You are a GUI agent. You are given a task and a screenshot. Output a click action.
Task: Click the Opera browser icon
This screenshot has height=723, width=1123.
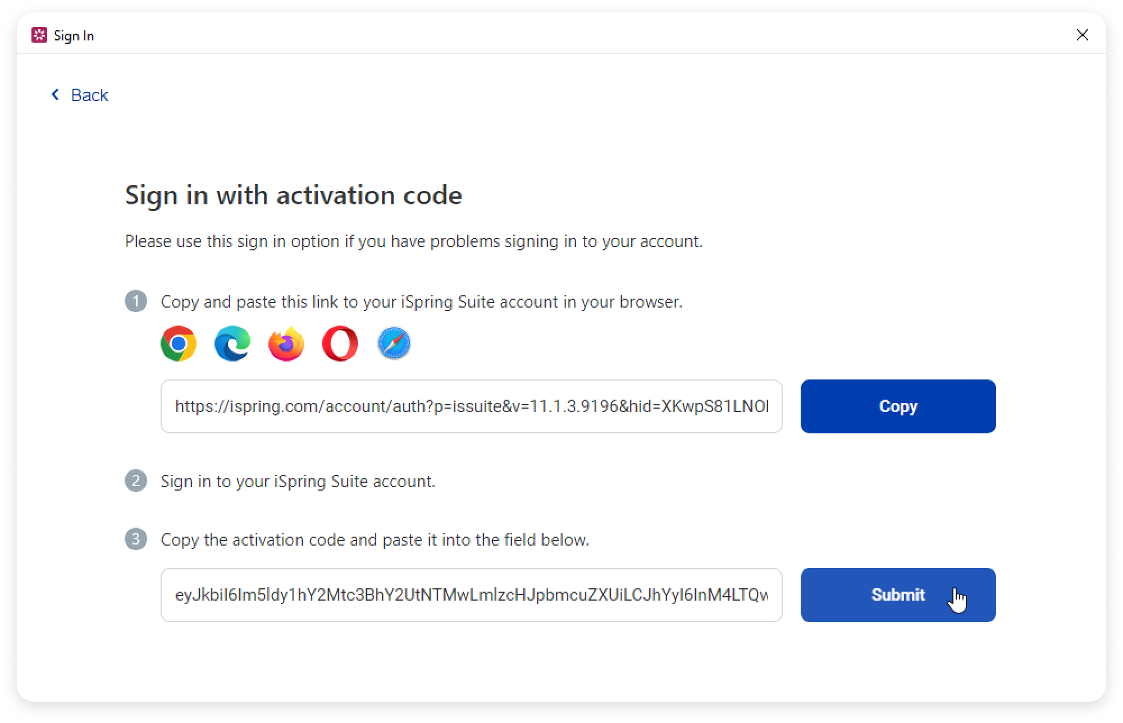pos(340,344)
